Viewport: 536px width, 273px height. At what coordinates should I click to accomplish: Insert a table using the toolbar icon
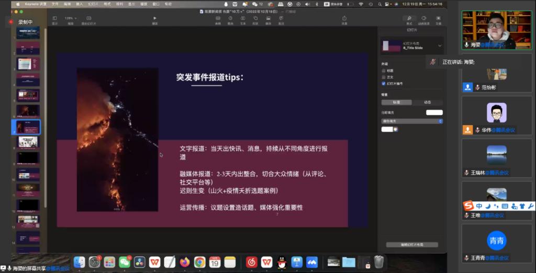click(x=218, y=19)
